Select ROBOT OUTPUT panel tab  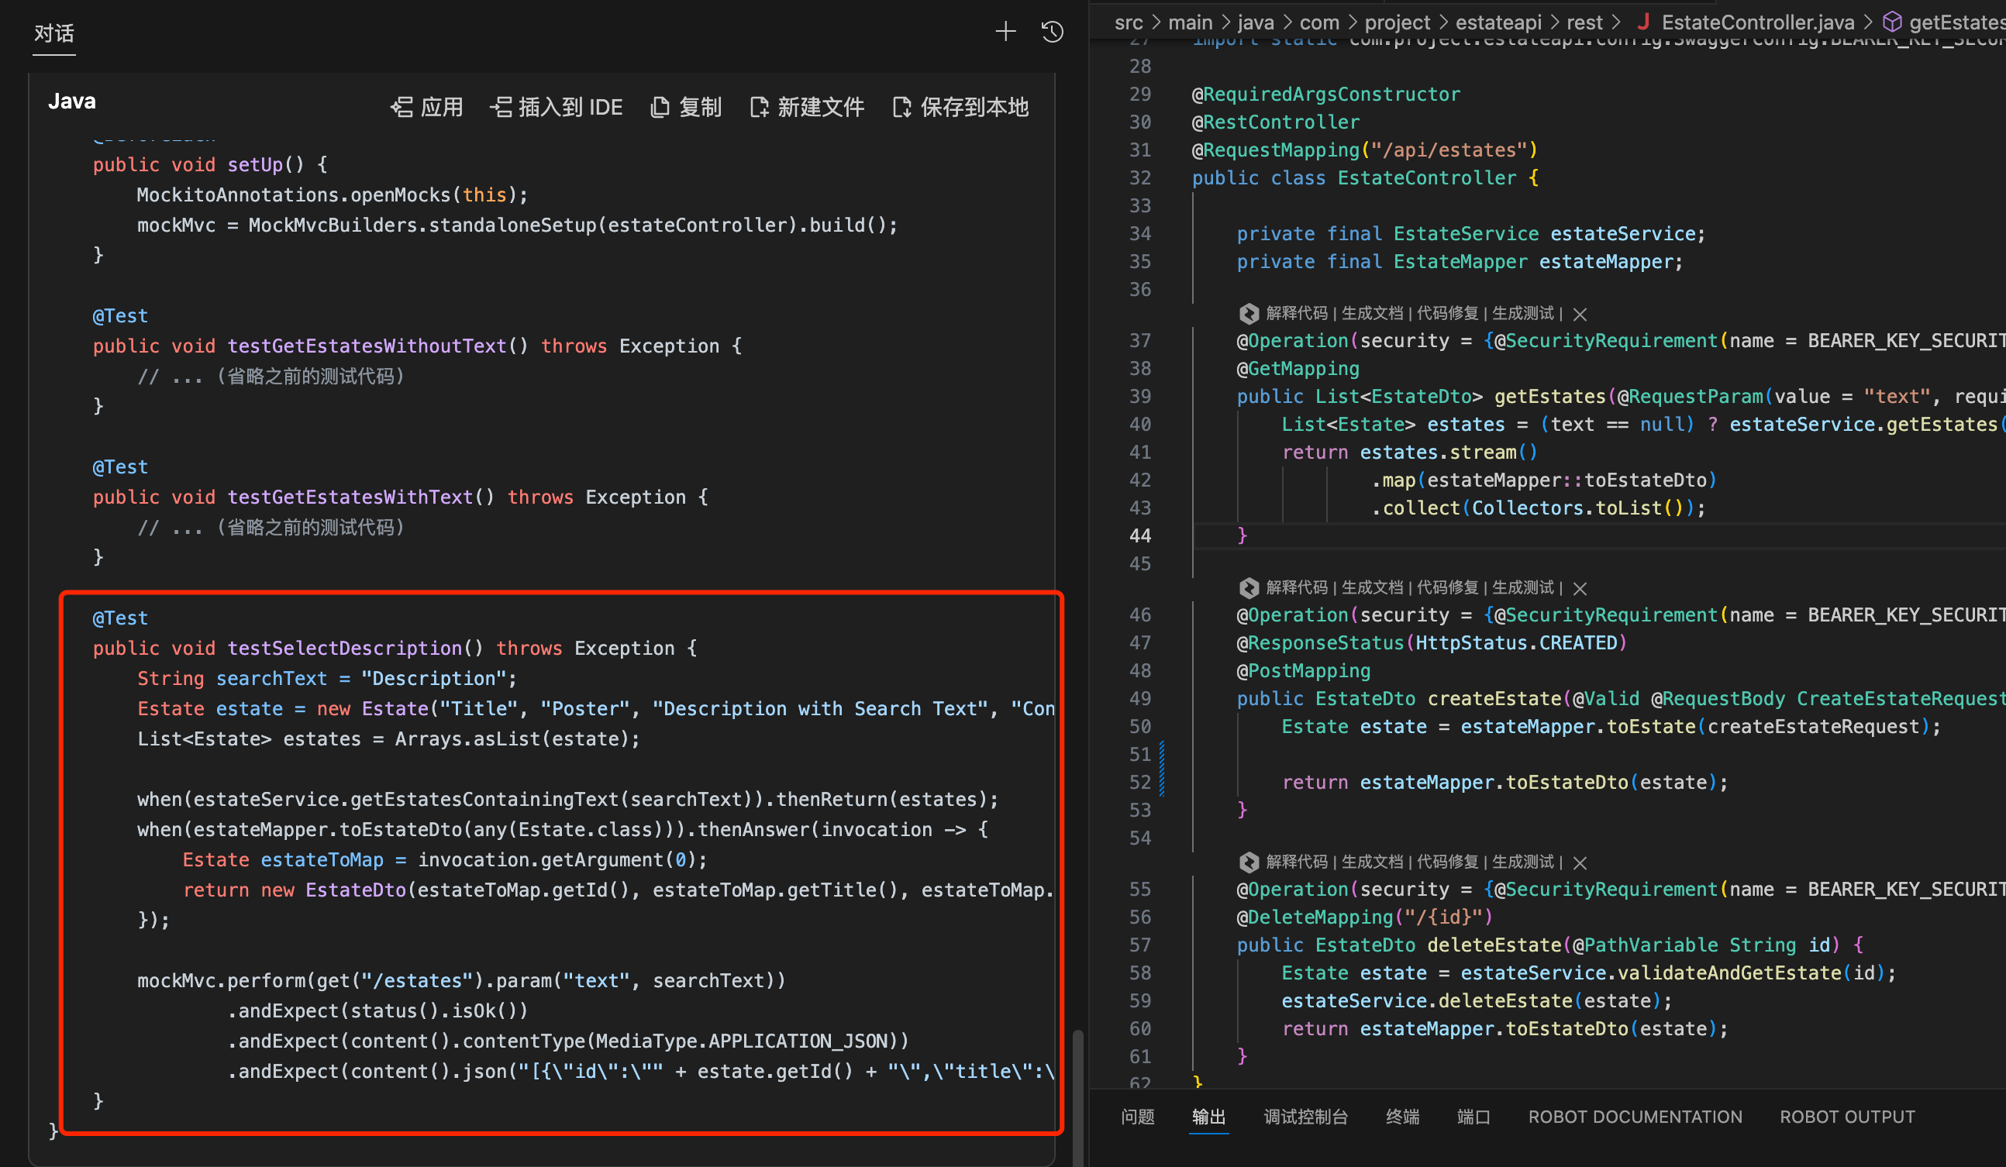[x=1847, y=1117]
